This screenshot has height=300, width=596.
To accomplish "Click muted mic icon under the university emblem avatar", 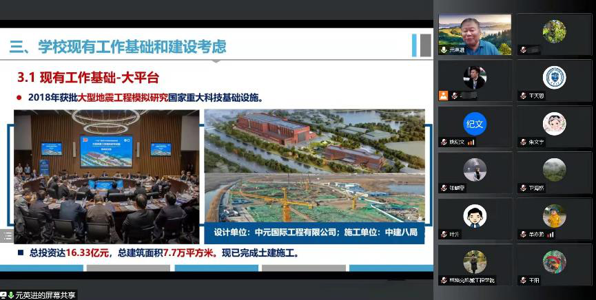I will pos(523,96).
